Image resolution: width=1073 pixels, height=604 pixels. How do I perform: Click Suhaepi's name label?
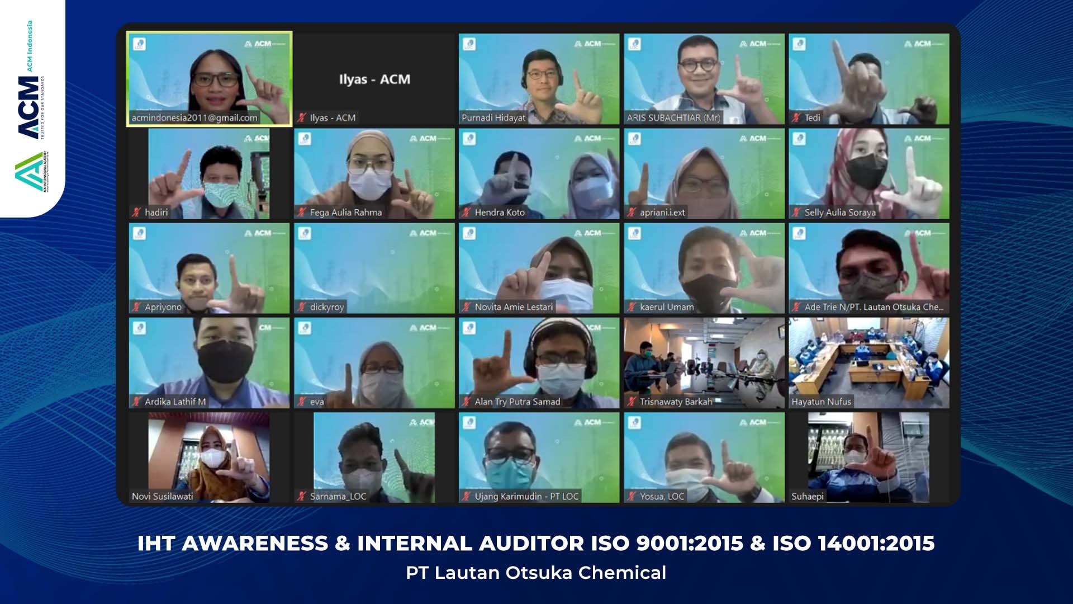tap(808, 496)
